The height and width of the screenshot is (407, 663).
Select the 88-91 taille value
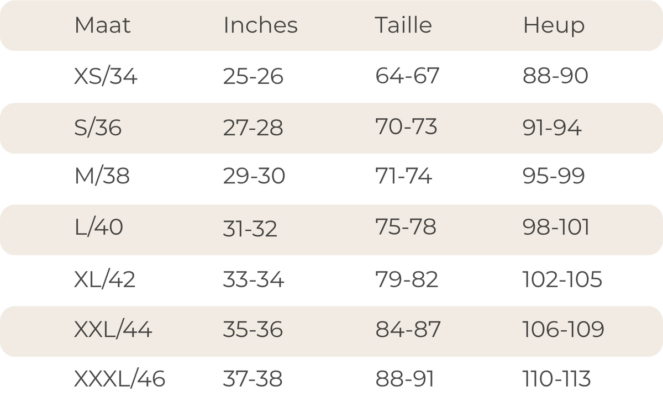click(x=405, y=379)
